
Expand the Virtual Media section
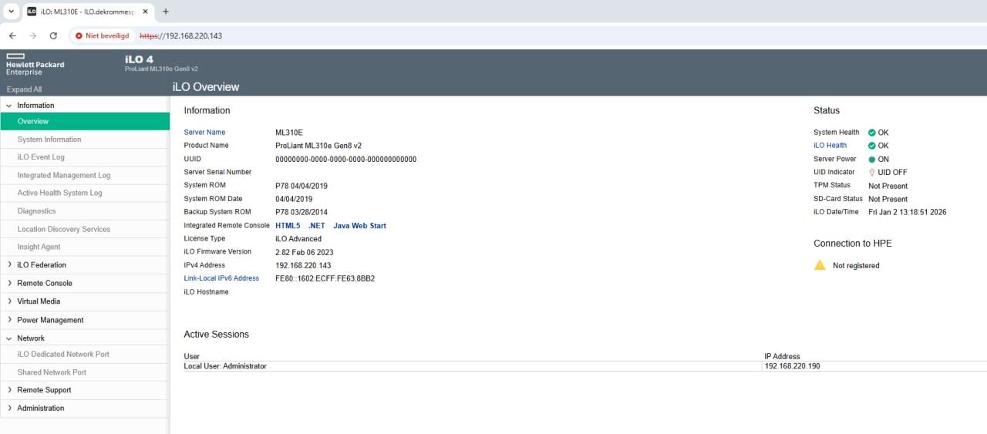click(9, 301)
